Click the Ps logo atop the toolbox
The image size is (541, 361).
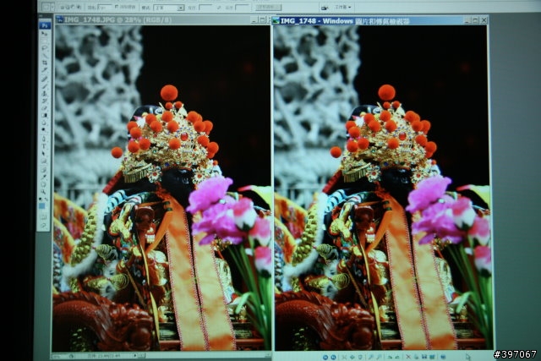click(45, 25)
